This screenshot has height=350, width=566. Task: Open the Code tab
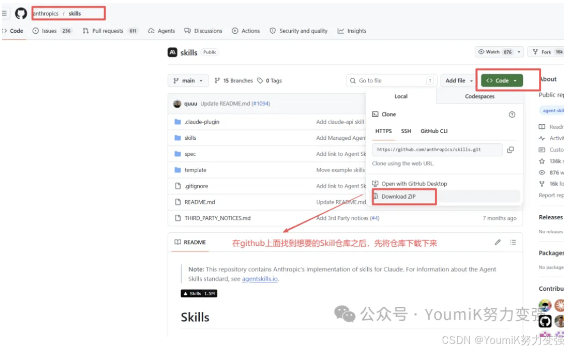(13, 31)
